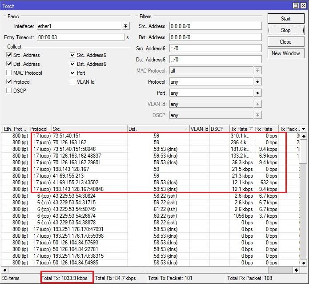Sort by Rx Rate column header
The image size is (309, 284).
(265, 129)
